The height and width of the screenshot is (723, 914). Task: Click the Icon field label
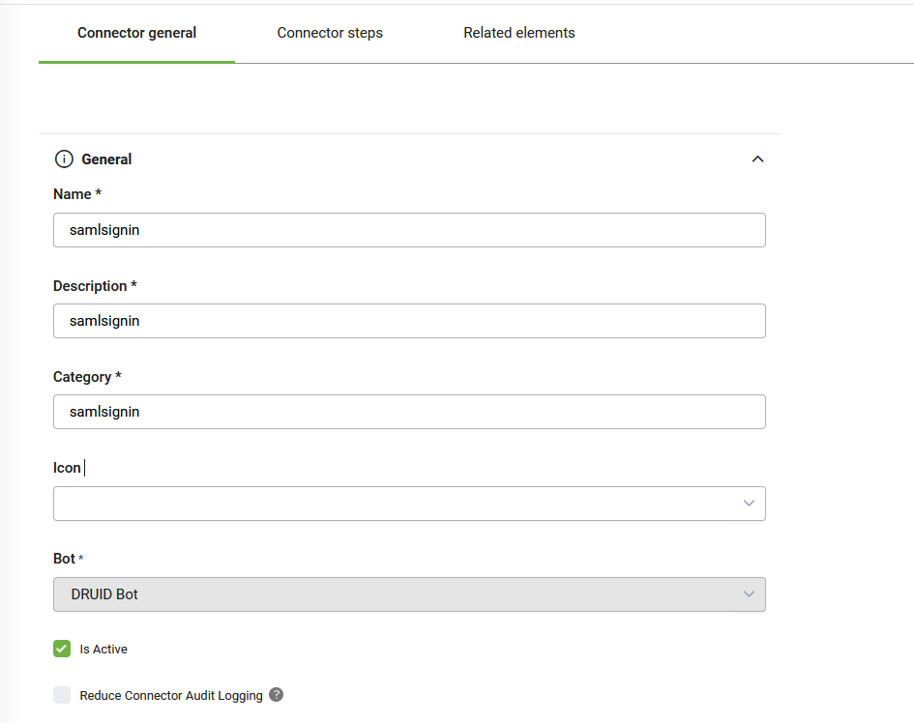(67, 468)
